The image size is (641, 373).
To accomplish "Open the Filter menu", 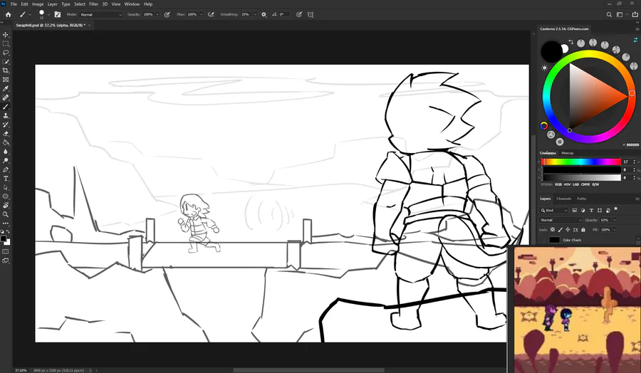I will pyautogui.click(x=93, y=4).
